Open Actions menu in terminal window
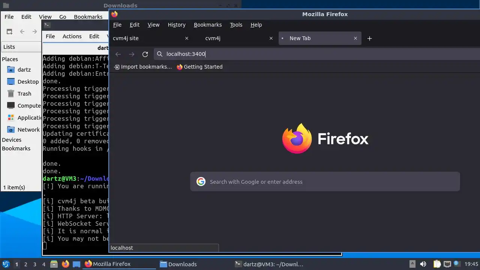 pos(72,36)
